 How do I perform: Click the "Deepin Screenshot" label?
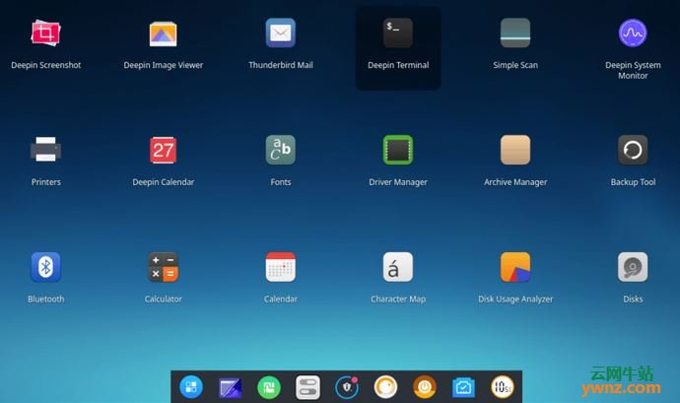pyautogui.click(x=46, y=65)
